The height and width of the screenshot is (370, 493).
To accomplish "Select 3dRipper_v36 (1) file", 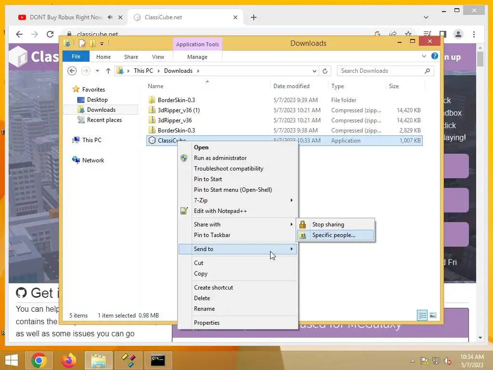I will click(285, 110).
